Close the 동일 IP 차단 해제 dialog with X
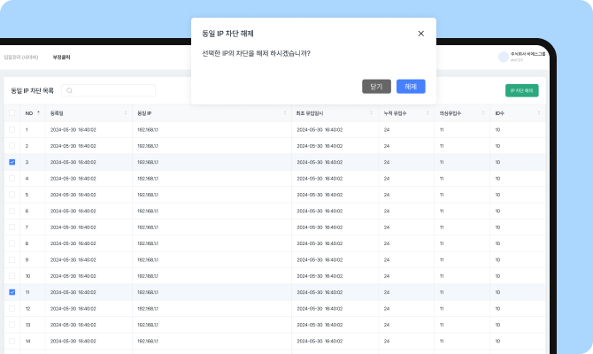Screen dimensions: 593x354 pyautogui.click(x=421, y=34)
